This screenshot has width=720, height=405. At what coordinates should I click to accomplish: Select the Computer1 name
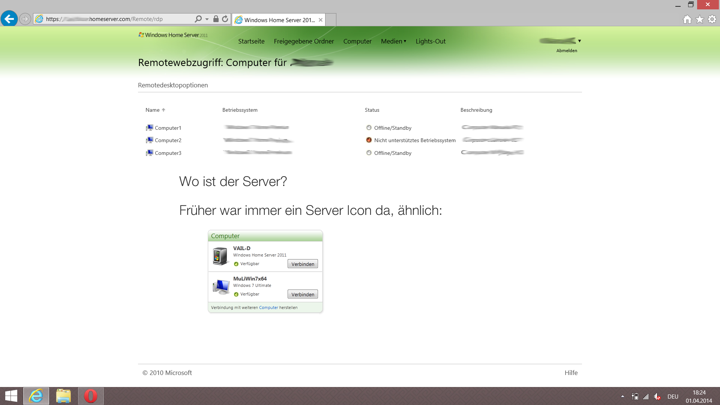pyautogui.click(x=168, y=128)
